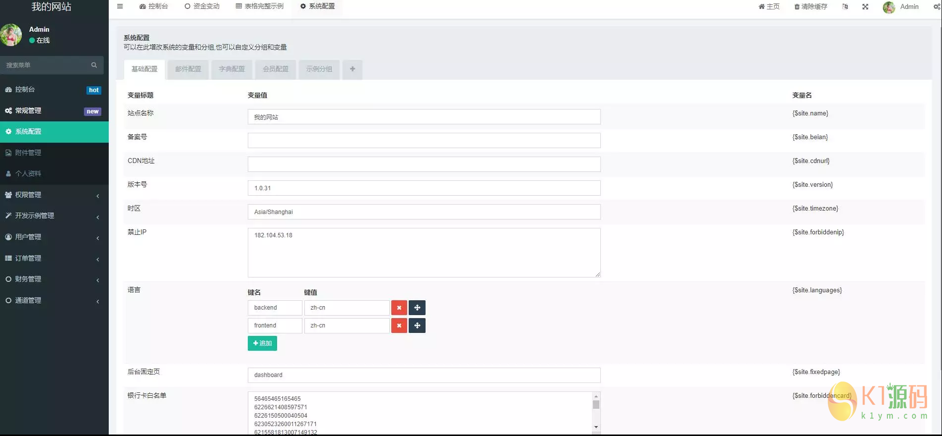Image resolution: width=942 pixels, height=436 pixels.
Task: Click inside the 禁止IP textarea
Action: coord(424,253)
